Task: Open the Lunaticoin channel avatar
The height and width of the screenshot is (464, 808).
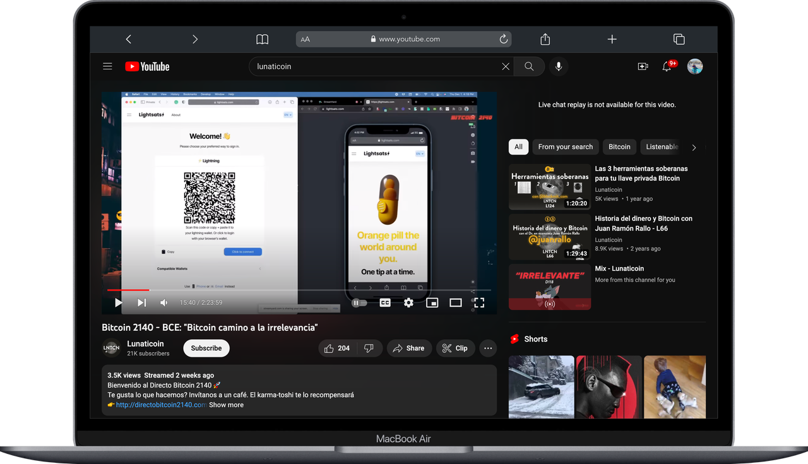Action: click(x=111, y=348)
